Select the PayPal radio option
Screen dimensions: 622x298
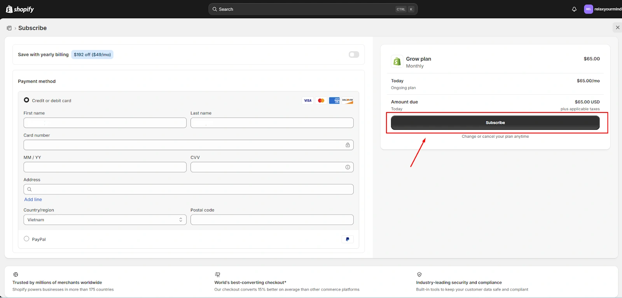[26, 239]
